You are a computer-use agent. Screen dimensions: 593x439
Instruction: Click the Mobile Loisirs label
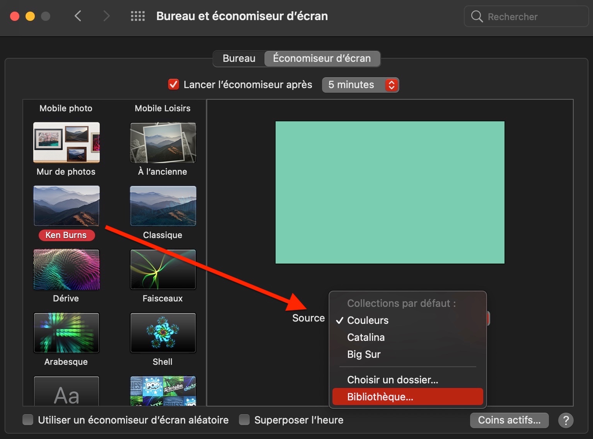point(163,108)
